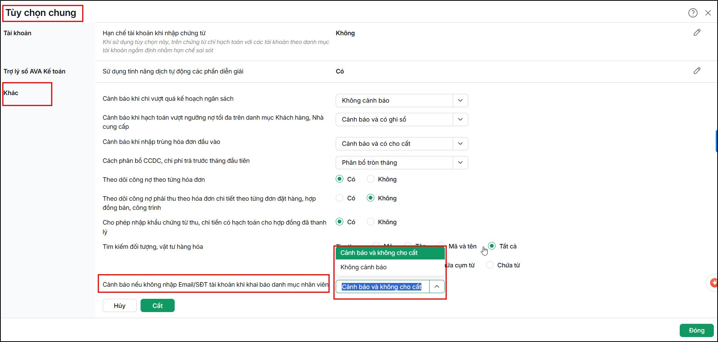Select Có for importing liquidated contract vouchers

339,222
